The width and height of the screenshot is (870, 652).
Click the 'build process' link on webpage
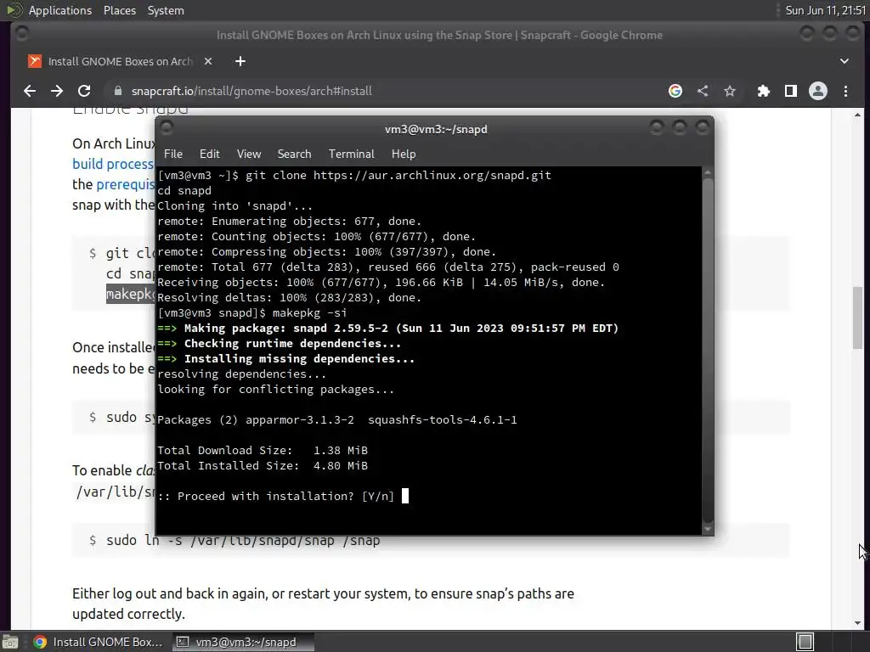pos(113,164)
